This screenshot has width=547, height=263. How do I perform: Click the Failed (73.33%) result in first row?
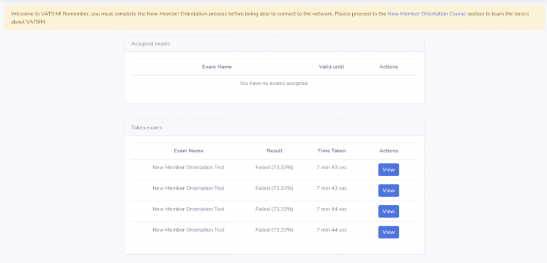tap(274, 168)
